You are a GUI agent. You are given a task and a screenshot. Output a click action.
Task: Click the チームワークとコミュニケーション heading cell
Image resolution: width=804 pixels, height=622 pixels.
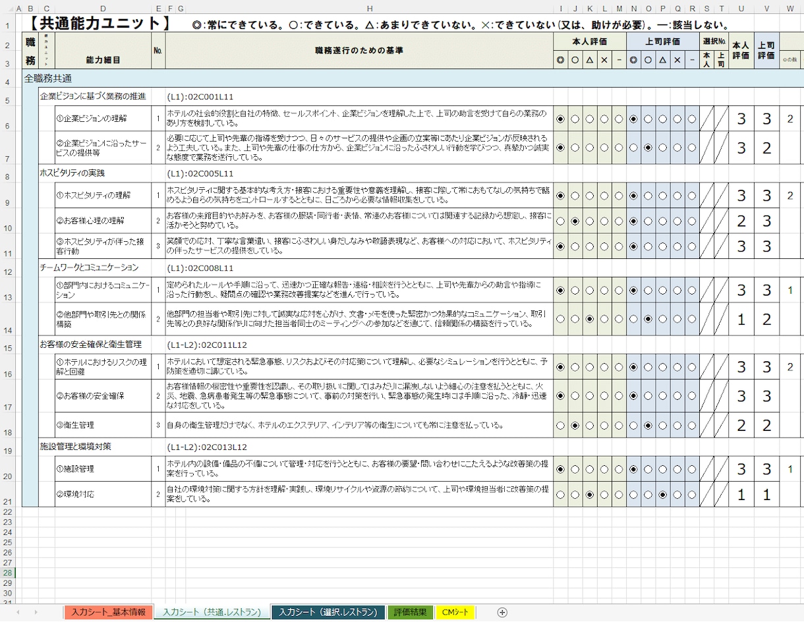90,268
